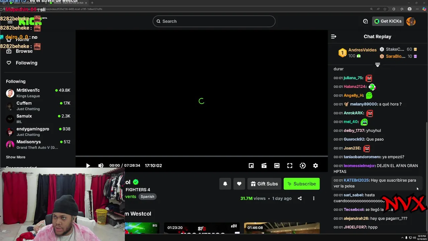The height and width of the screenshot is (241, 428).
Task: Click the Spanish language tag
Action: click(x=147, y=196)
